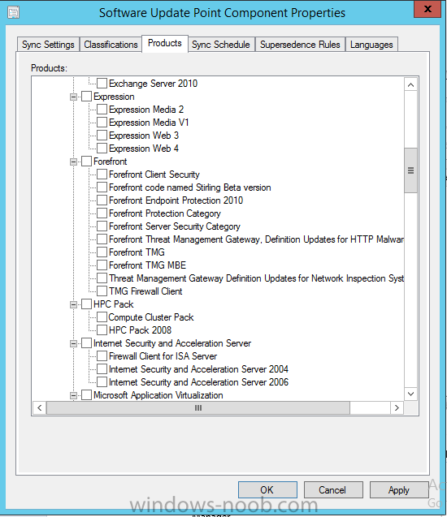Viewport: 447px width, 517px height.
Task: Click the vertical scrollbar up arrow
Action: click(410, 85)
